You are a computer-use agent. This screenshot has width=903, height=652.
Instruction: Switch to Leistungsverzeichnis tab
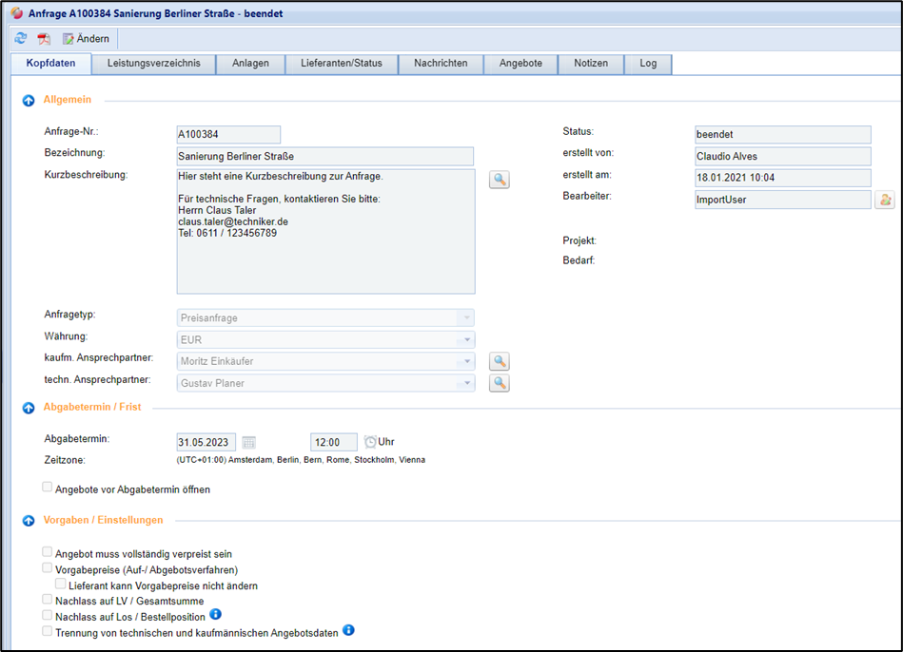pos(153,64)
